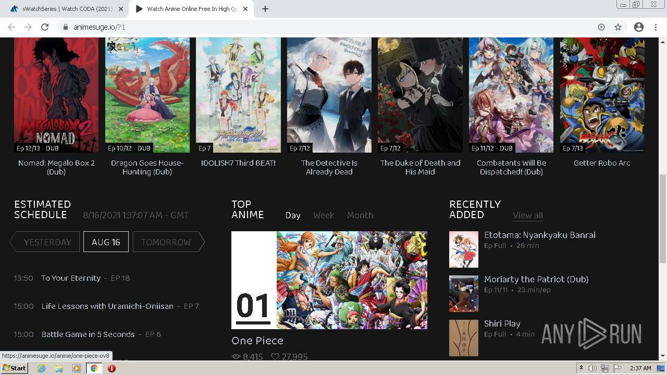Open Nomad: Megalo Box 2 poster
Screen dimensions: 667x375
click(56, 95)
